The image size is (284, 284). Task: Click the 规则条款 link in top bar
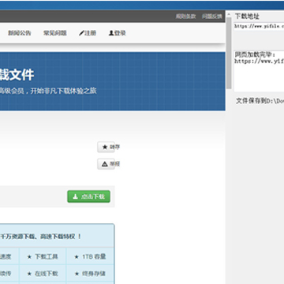click(x=186, y=17)
